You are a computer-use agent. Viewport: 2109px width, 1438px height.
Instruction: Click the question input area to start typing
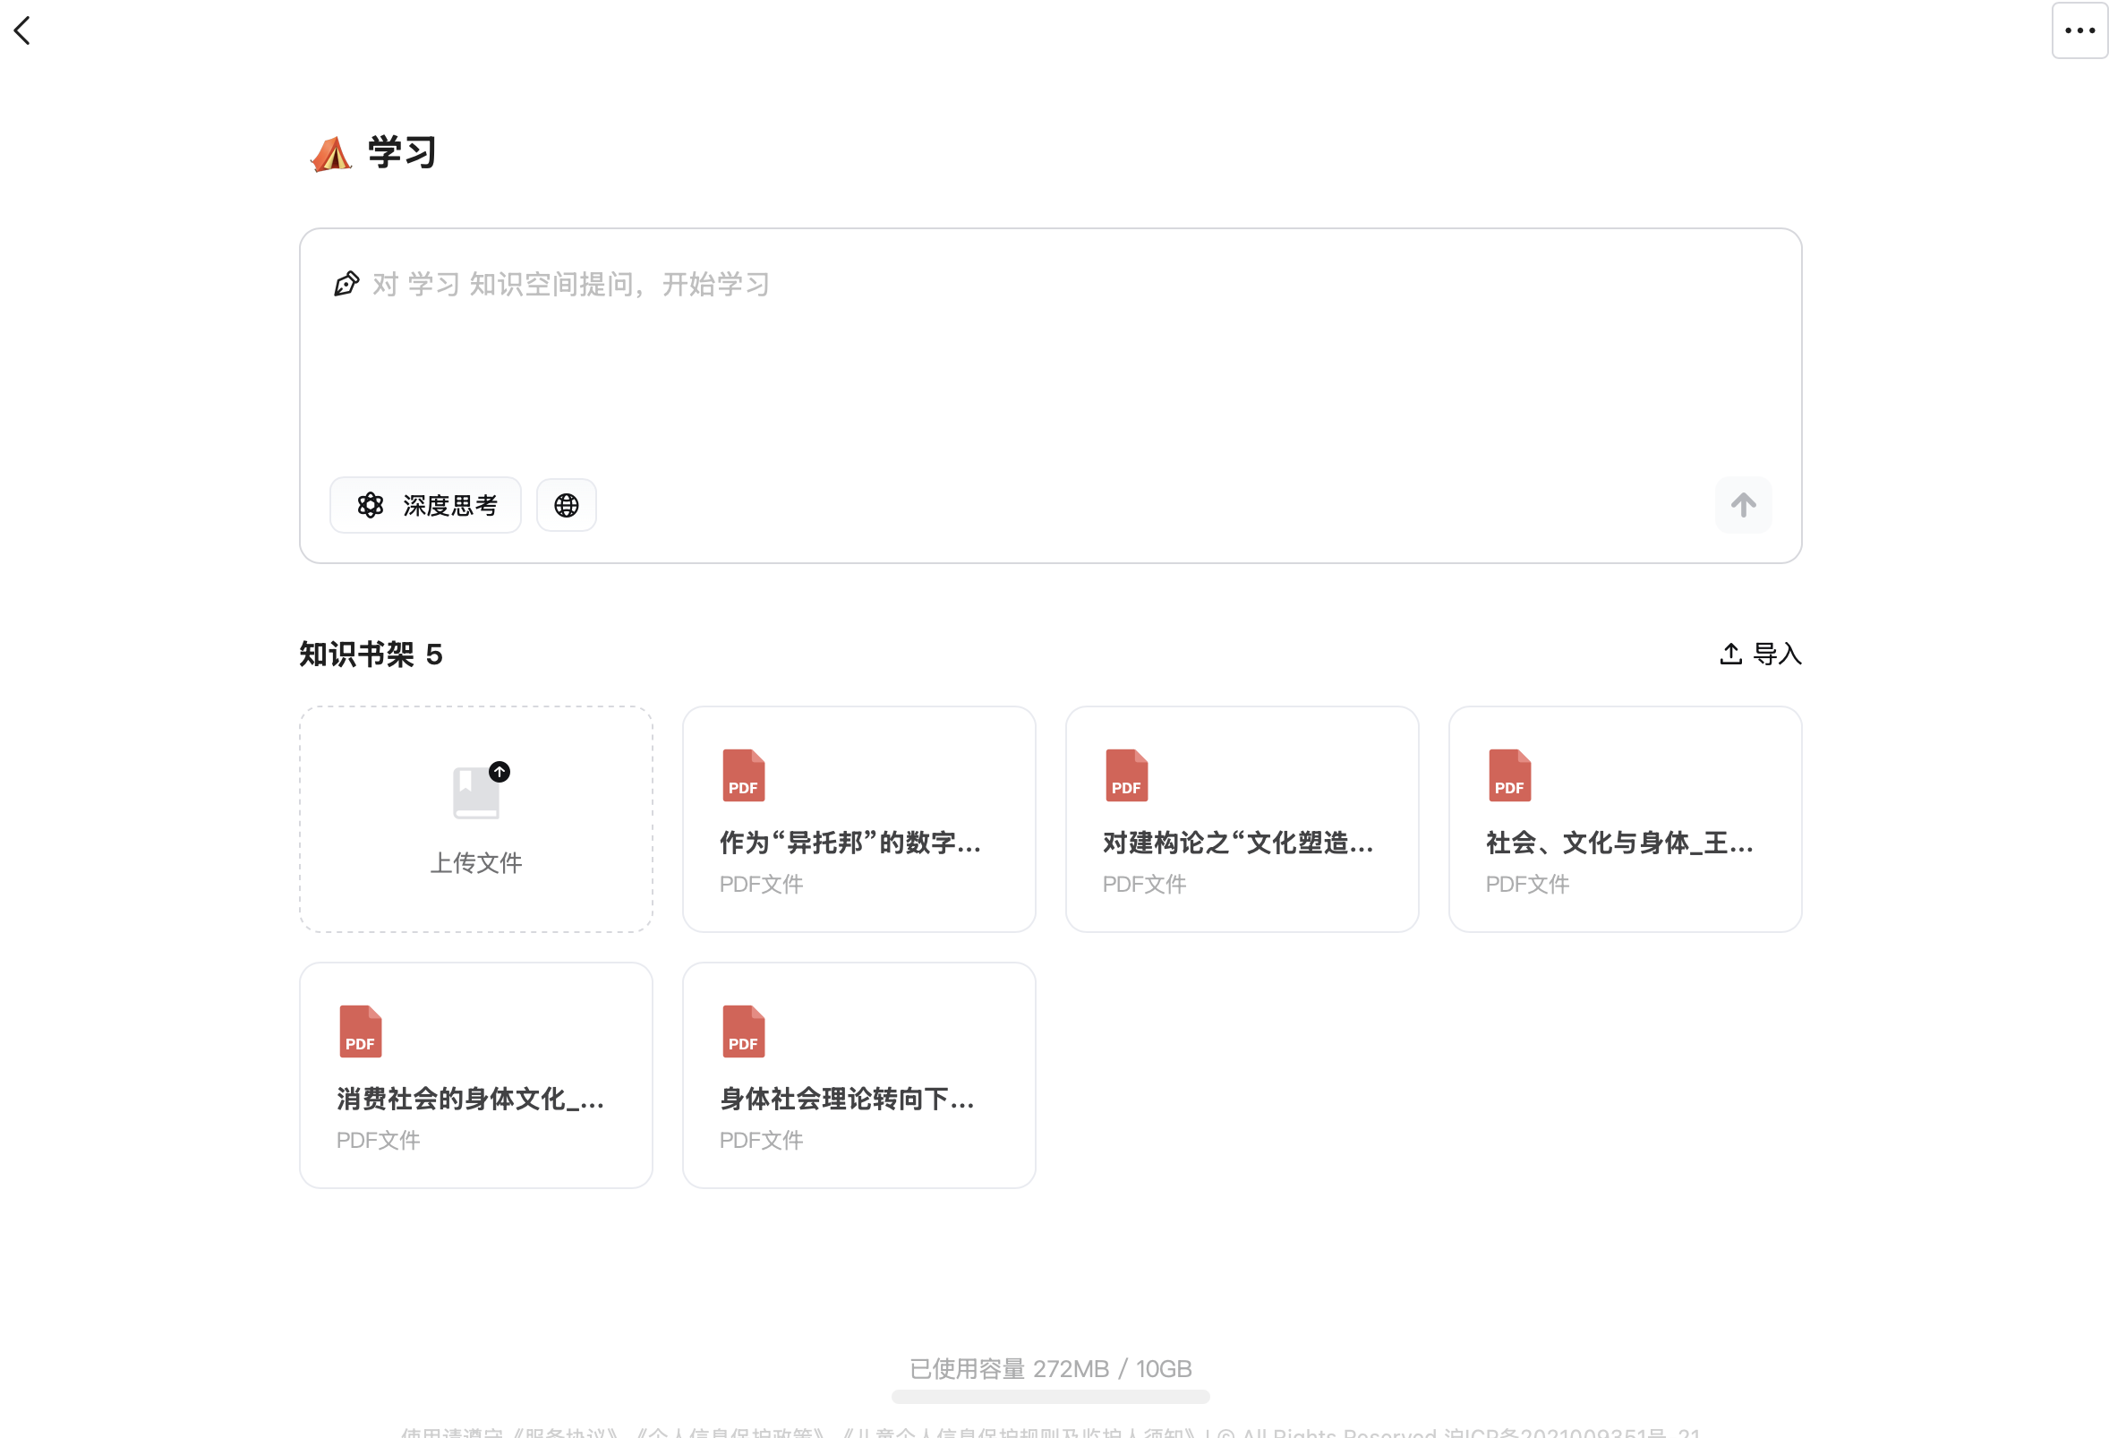pos(998,364)
